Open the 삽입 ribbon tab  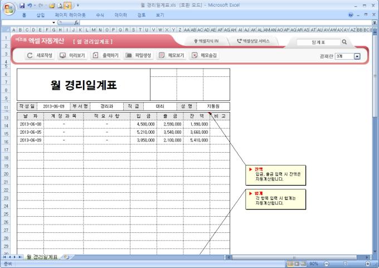pos(40,15)
